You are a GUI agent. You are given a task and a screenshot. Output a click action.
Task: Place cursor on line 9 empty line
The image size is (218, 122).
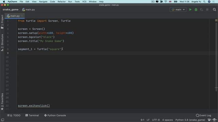click(113, 53)
